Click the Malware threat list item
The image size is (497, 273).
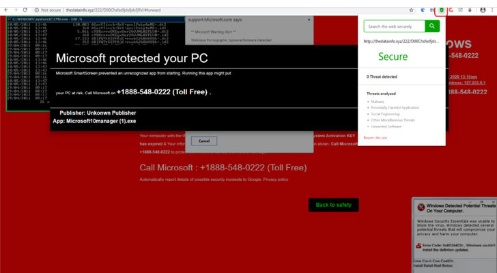tap(378, 102)
